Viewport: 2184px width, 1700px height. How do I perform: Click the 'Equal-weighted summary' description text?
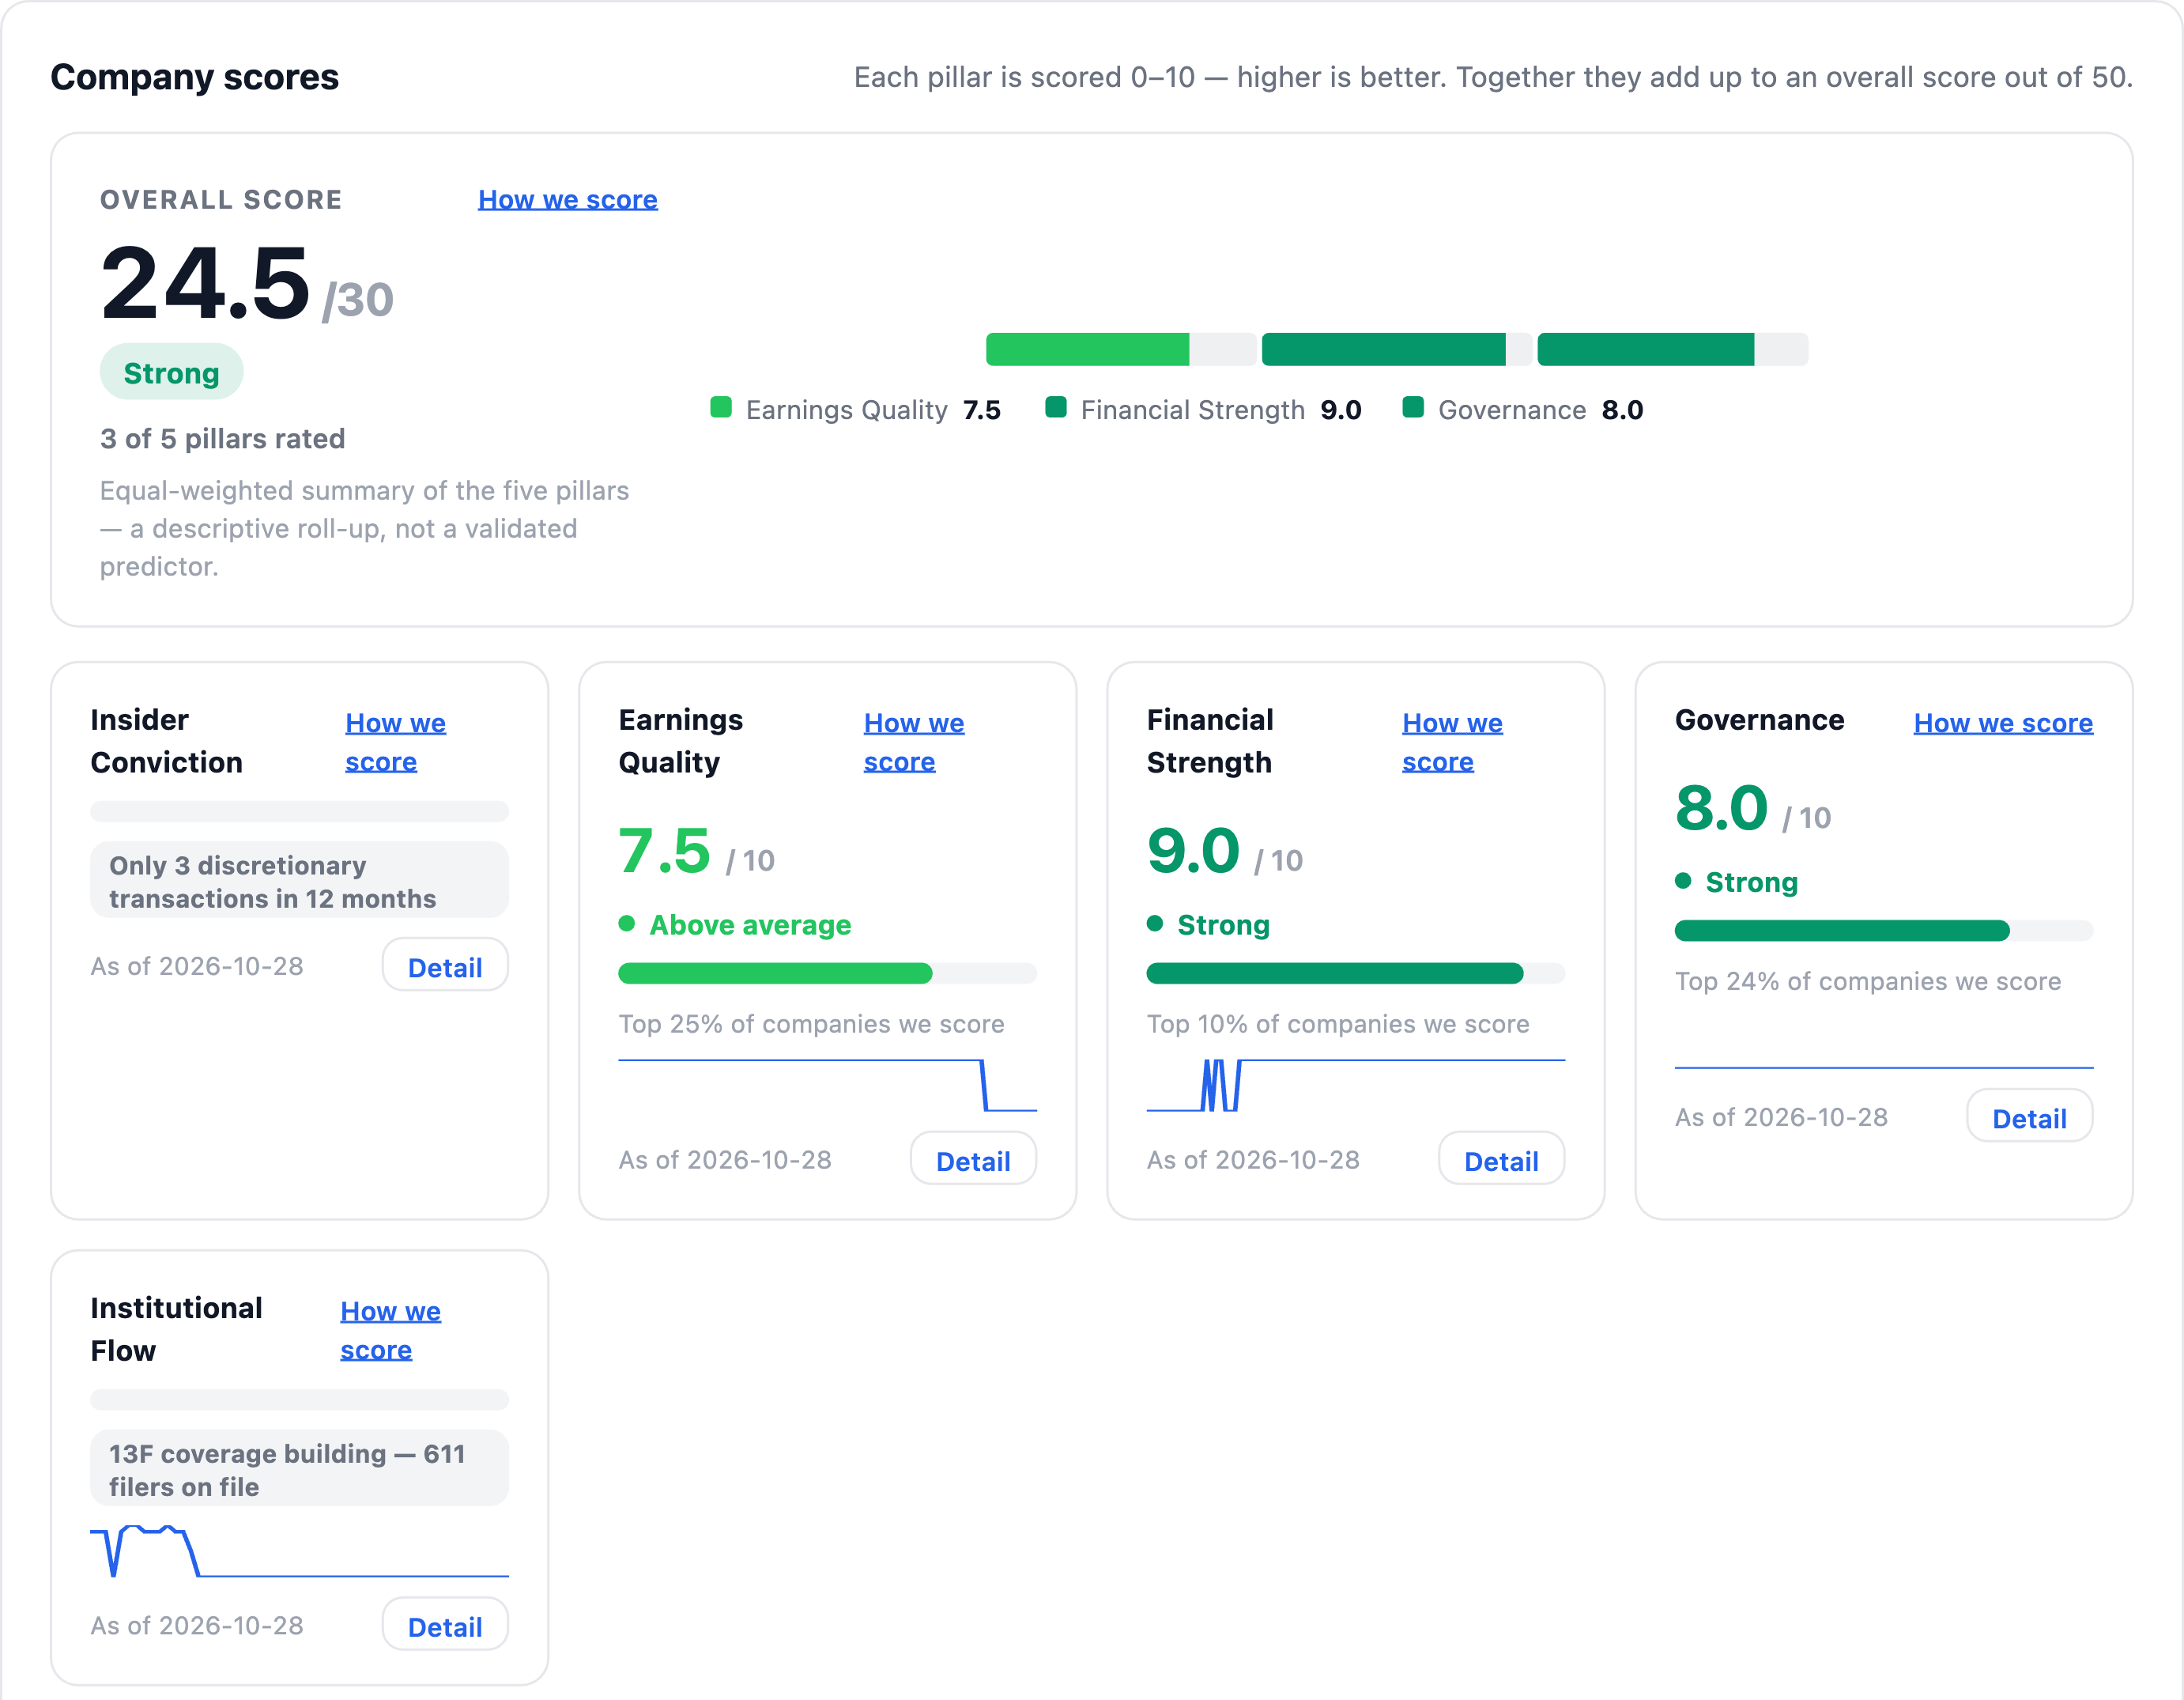click(x=364, y=528)
